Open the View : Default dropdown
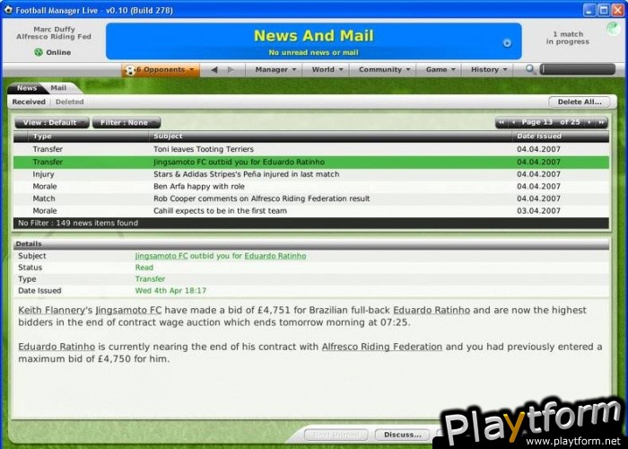 click(52, 123)
